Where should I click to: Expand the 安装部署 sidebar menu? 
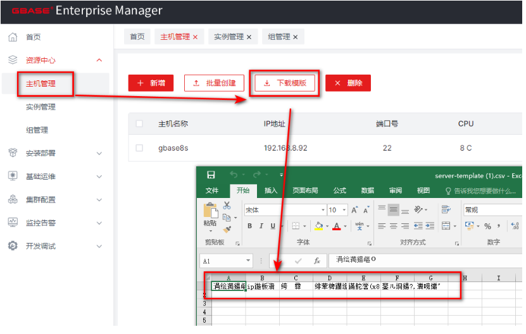pos(99,153)
